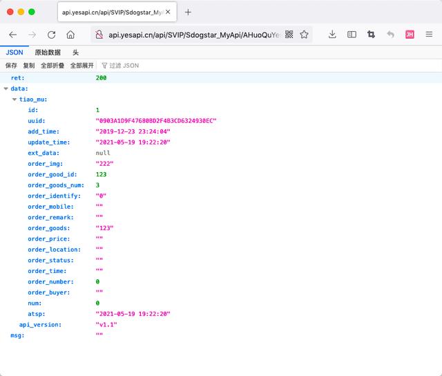Collapse the data node
The height and width of the screenshot is (376, 442).
6,88
